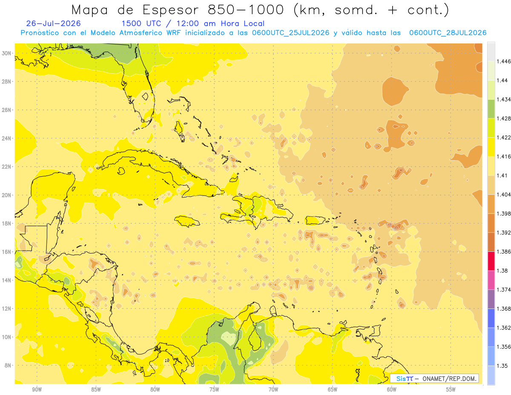Click the '24N' latitude label
The height and width of the screenshot is (395, 511).
point(6,138)
